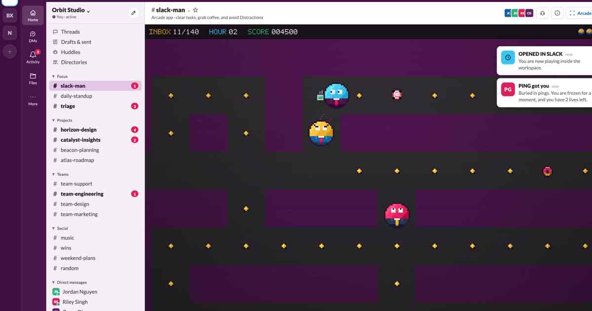The width and height of the screenshot is (592, 311).
Task: Open the team-engineering channel
Action: (96, 194)
